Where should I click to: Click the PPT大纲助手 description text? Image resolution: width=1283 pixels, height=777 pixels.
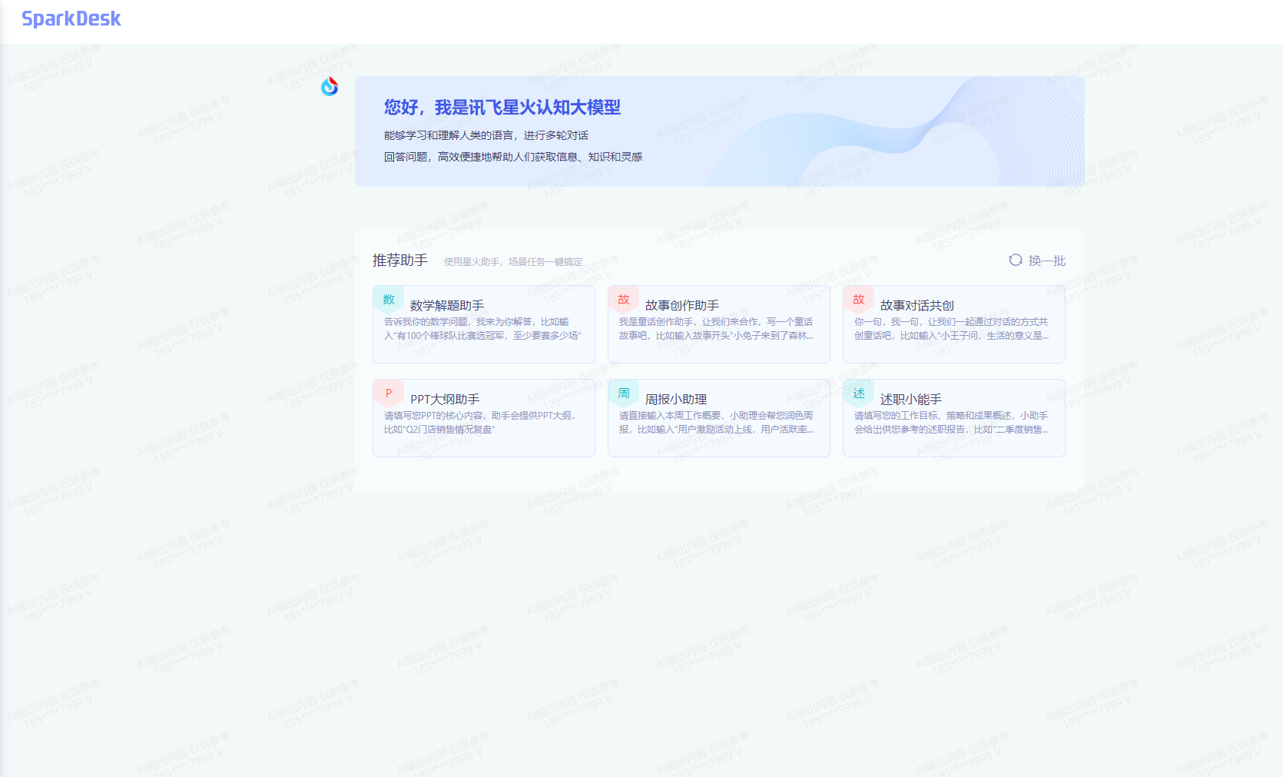click(x=480, y=423)
